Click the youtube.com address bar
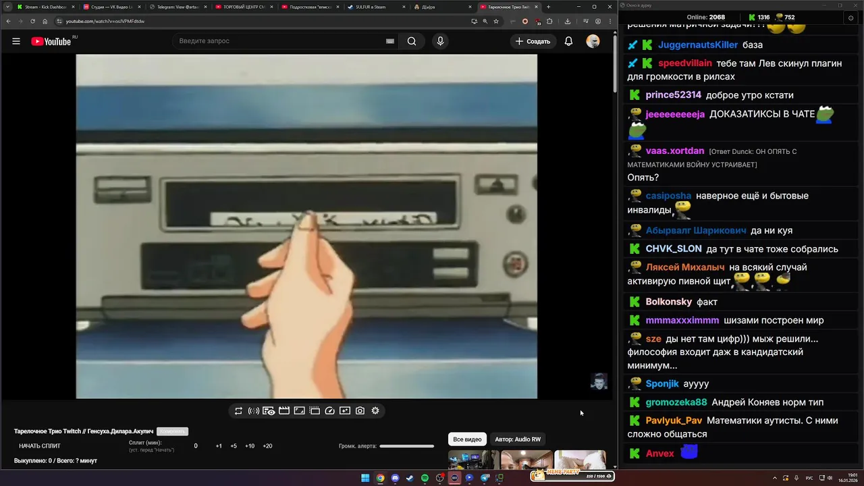 pos(263,21)
